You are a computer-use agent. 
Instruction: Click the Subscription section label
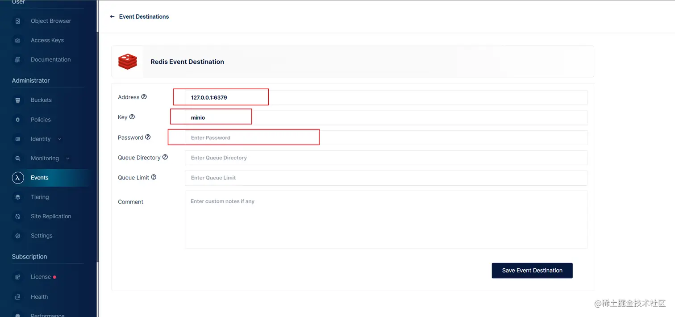(x=29, y=257)
